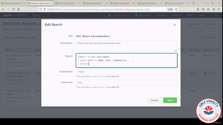Open Learn More link under Earliest time
Viewport: 223px width, 125px height.
(x=113, y=76)
